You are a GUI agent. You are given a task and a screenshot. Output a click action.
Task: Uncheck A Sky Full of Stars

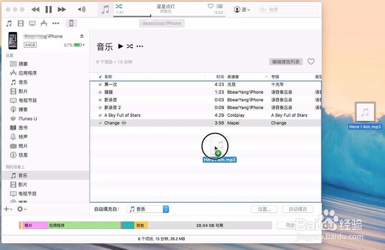tap(100, 115)
